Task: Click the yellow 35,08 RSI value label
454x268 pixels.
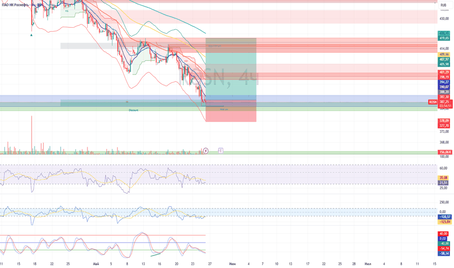Action: coord(444,177)
